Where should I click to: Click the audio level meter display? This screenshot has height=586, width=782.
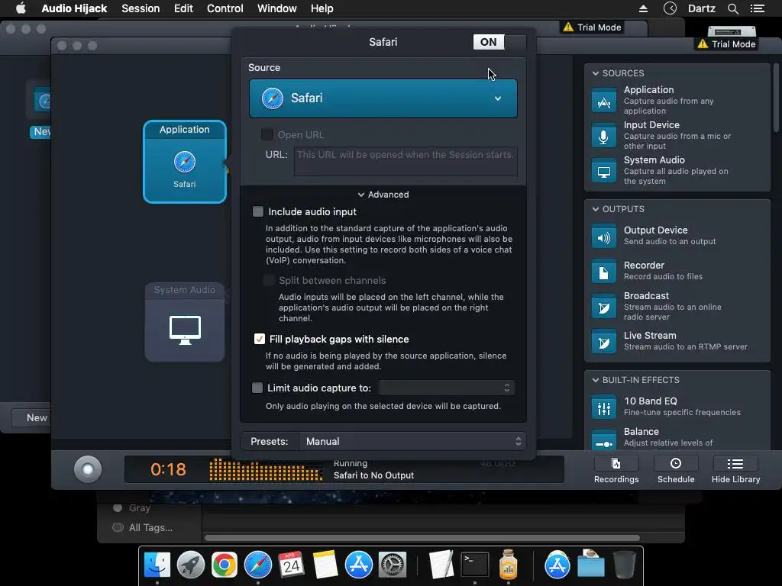coord(265,469)
